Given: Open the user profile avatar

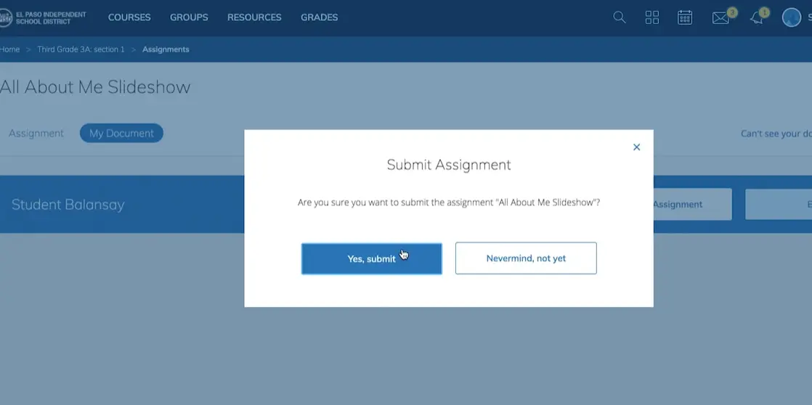Looking at the screenshot, I should 791,17.
